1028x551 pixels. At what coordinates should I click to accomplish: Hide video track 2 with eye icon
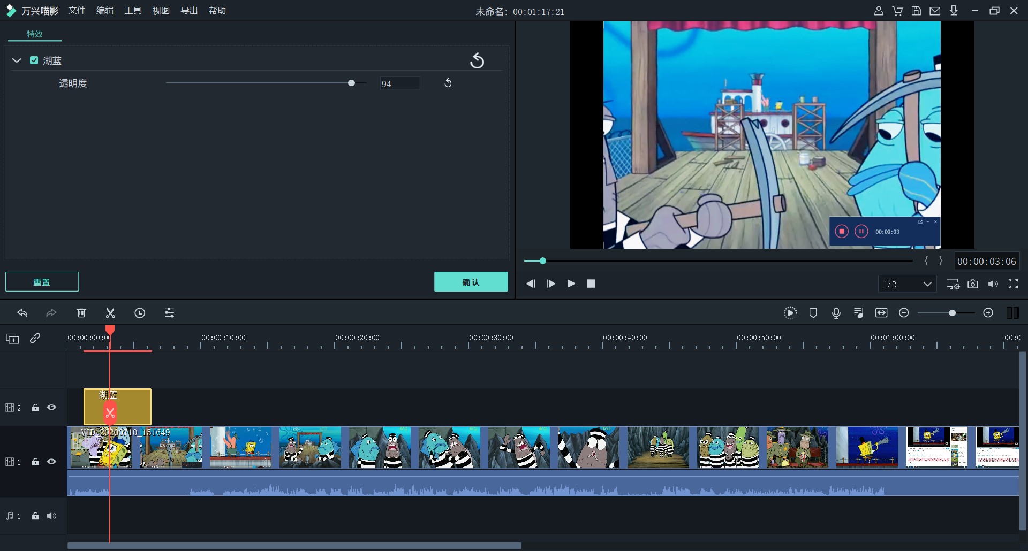tap(51, 408)
